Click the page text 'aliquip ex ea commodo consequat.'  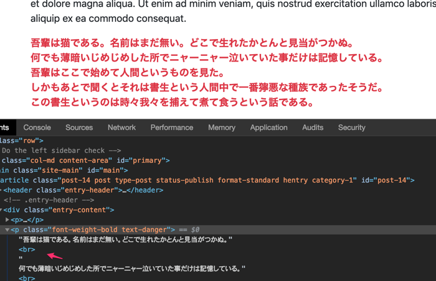[108, 19]
